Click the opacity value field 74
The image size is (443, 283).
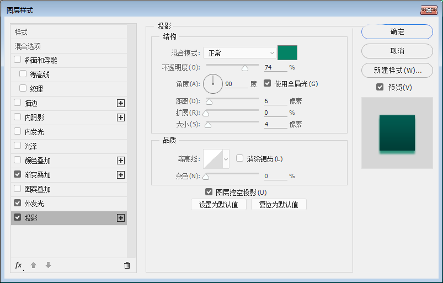click(275, 67)
